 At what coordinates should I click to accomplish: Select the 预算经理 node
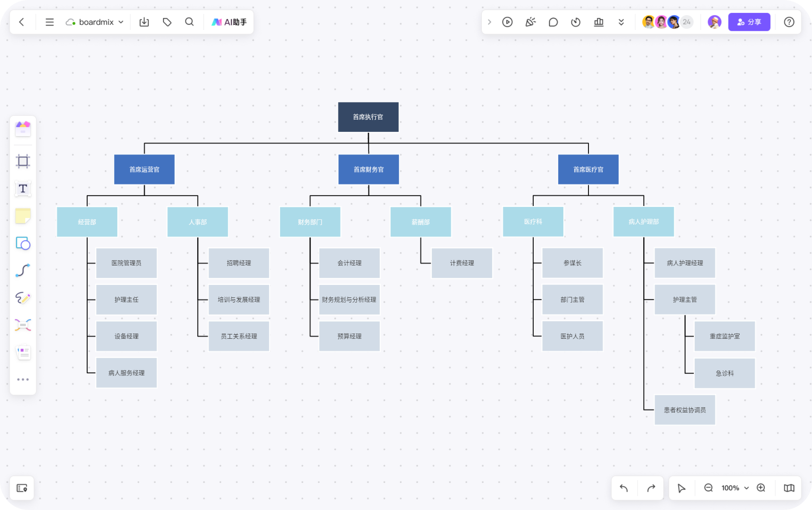pyautogui.click(x=349, y=336)
